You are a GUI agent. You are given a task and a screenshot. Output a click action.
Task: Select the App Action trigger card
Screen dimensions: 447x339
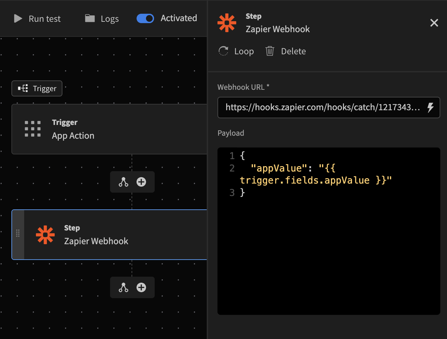[109, 129]
